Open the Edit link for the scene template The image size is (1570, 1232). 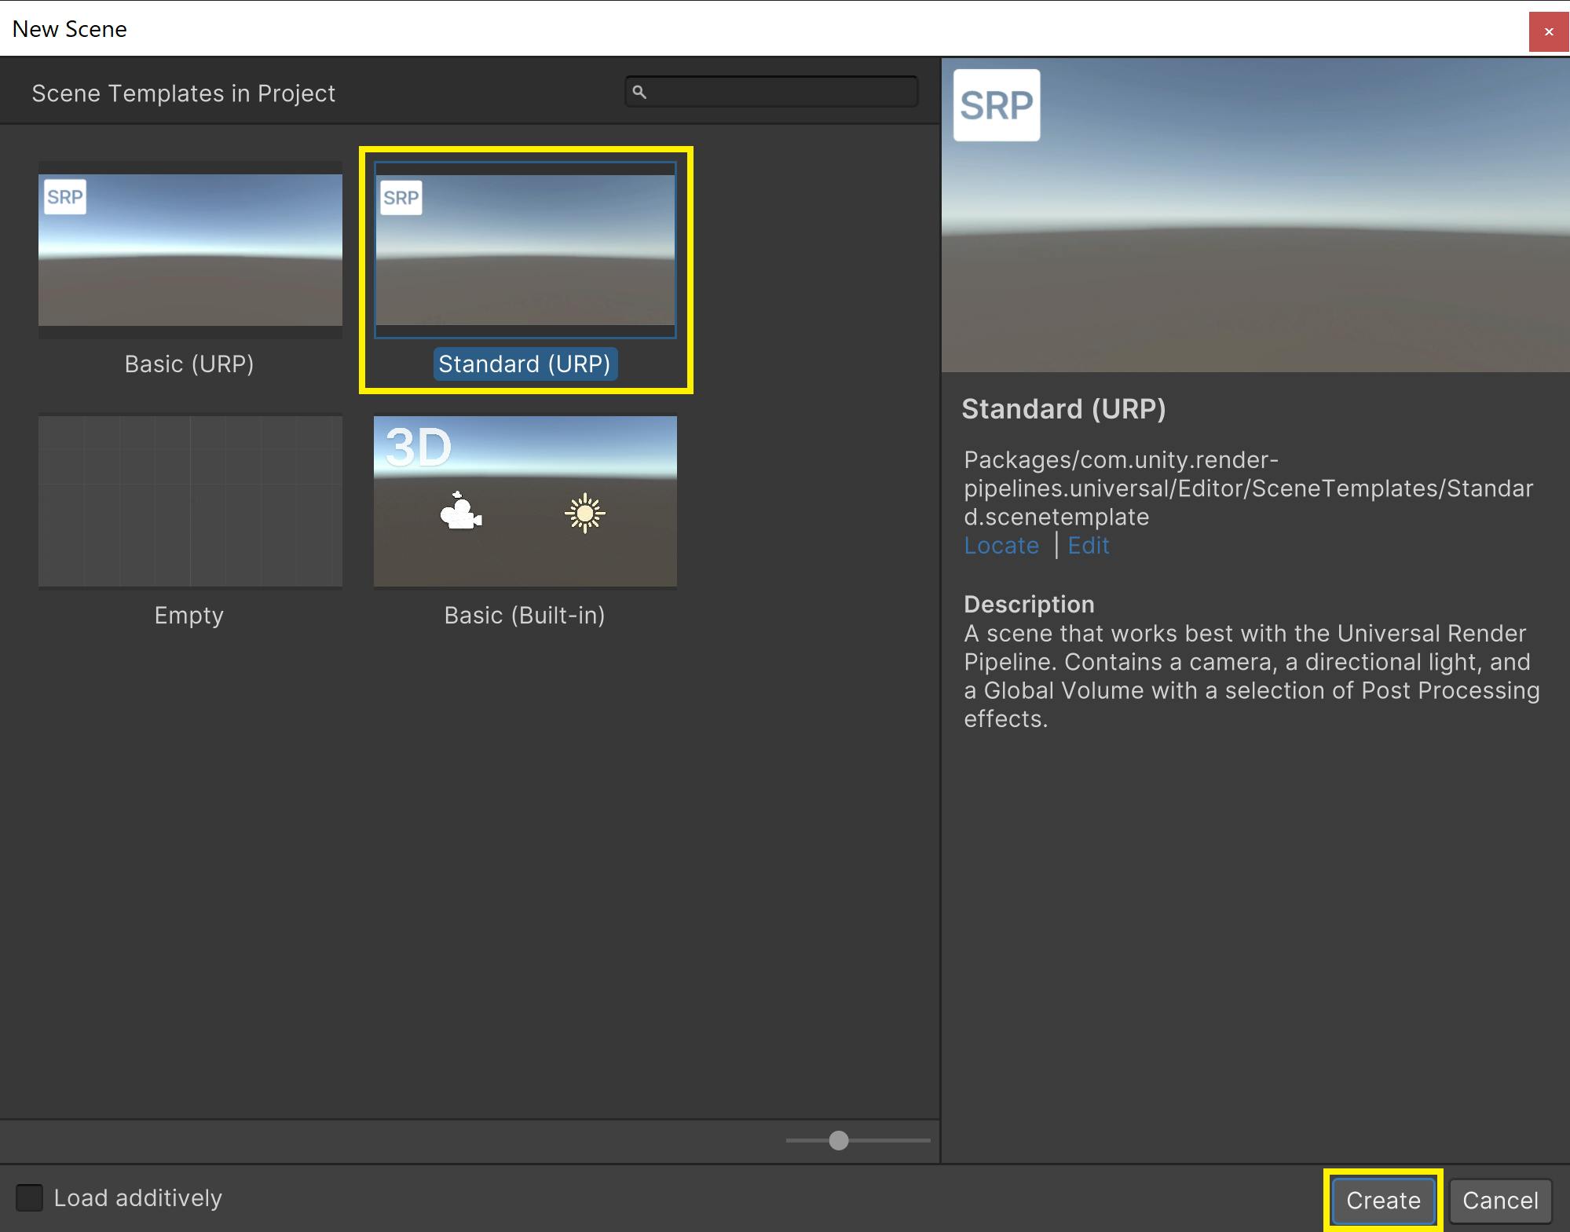point(1089,545)
